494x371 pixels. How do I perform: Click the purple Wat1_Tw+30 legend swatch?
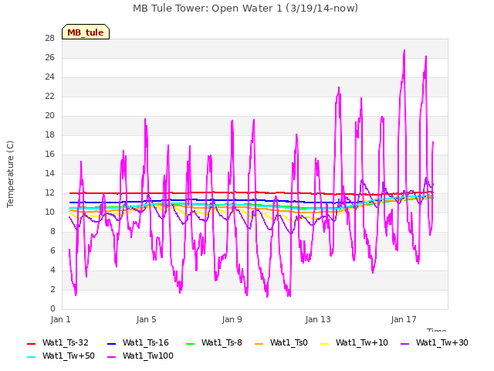pyautogui.click(x=404, y=343)
